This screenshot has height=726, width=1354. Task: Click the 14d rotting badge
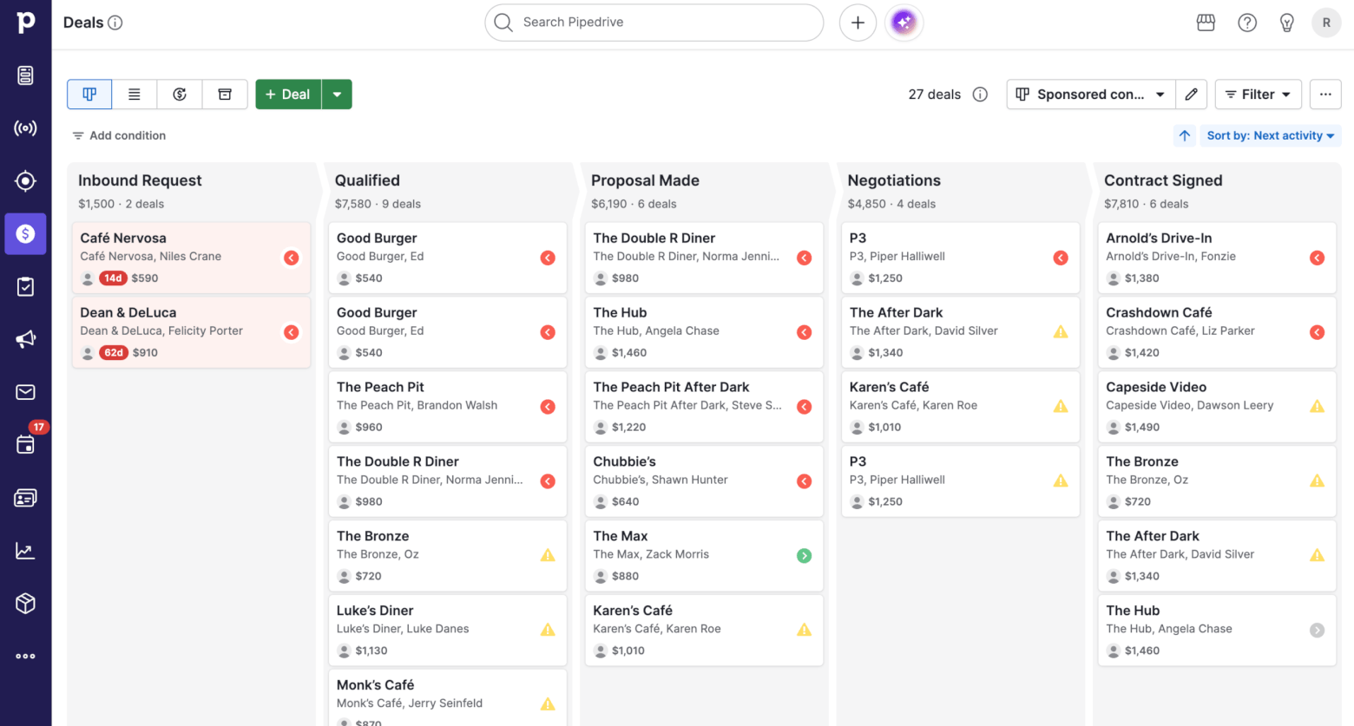point(113,278)
